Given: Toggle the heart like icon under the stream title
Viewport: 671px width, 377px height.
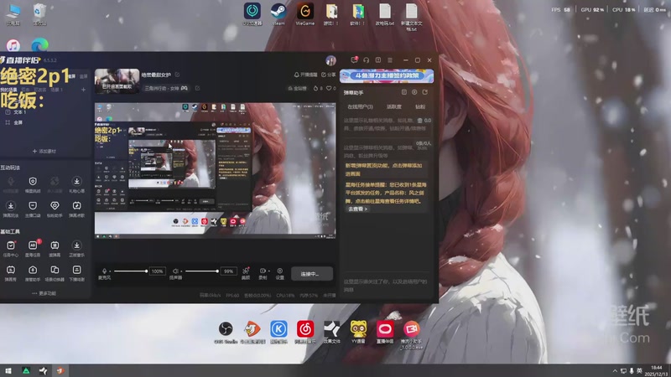Looking at the screenshot, I should pos(329,88).
